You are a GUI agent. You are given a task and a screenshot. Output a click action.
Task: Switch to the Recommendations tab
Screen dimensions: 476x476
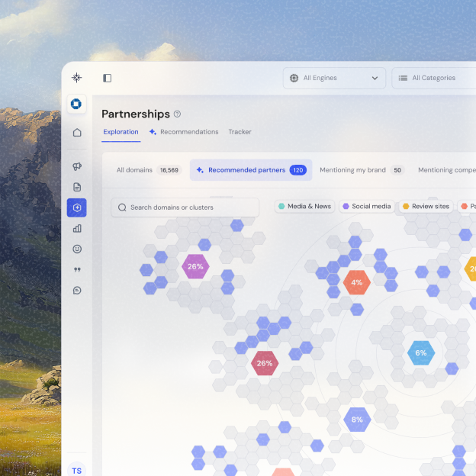tap(184, 132)
